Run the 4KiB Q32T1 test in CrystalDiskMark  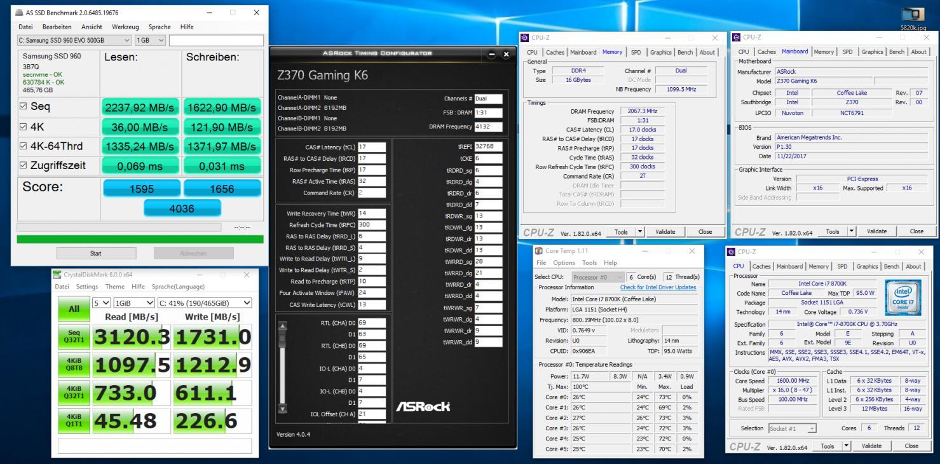[x=74, y=392]
